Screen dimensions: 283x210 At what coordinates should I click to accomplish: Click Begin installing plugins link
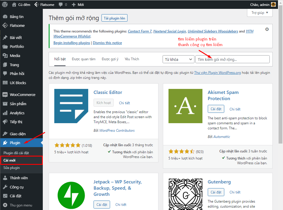point(72,43)
